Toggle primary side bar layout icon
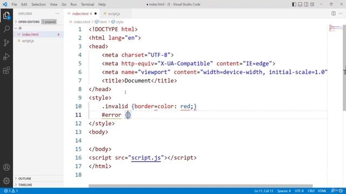Viewport: 346px width, 194px height. coord(294,4)
